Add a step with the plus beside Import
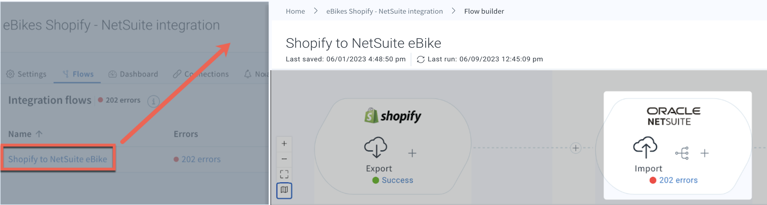Viewport: 767px width, 205px height. click(x=704, y=153)
